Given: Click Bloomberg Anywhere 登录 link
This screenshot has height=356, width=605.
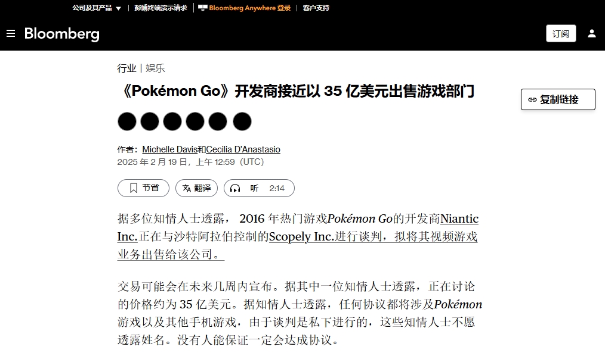Looking at the screenshot, I should click(x=249, y=8).
